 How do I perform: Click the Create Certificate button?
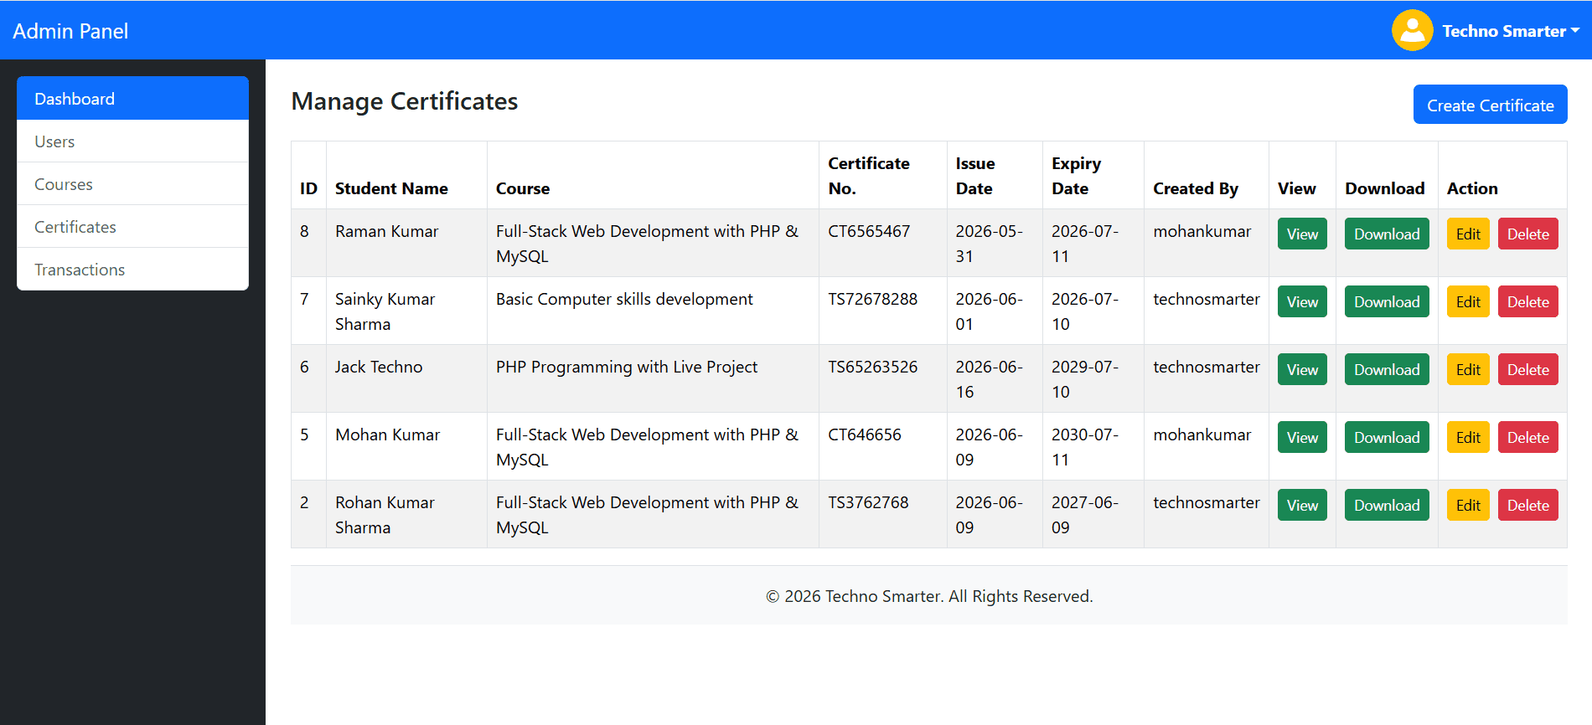1490,105
